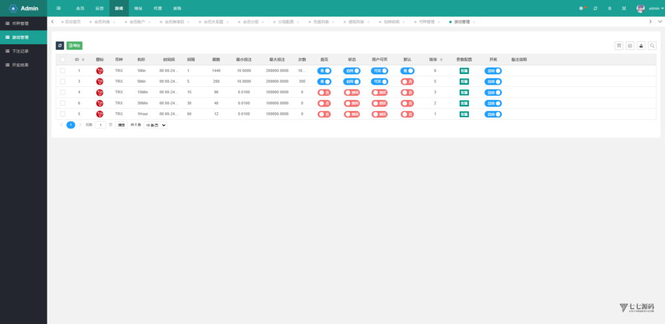Open the column filter grid icon
This screenshot has height=324, width=665.
(x=619, y=45)
